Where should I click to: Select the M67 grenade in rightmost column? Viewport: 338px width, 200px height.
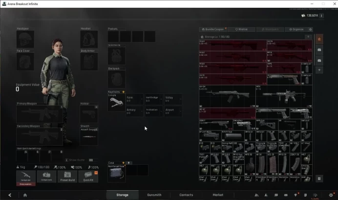[306, 158]
